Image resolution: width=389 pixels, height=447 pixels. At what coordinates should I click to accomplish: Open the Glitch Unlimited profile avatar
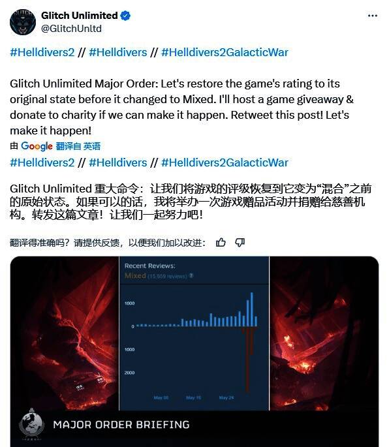[x=23, y=22]
